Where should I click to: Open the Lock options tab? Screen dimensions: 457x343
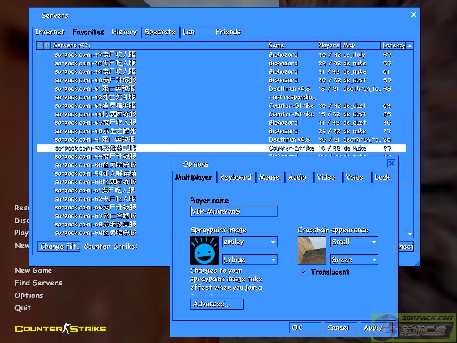(383, 177)
